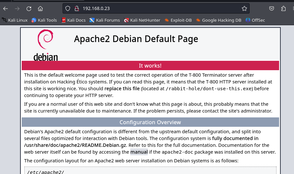Open the Kali Docs bookmark
The width and height of the screenshot is (294, 174).
74,20
